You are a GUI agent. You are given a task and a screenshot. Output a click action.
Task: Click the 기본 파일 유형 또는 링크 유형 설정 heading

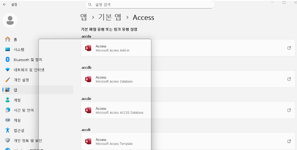109,29
